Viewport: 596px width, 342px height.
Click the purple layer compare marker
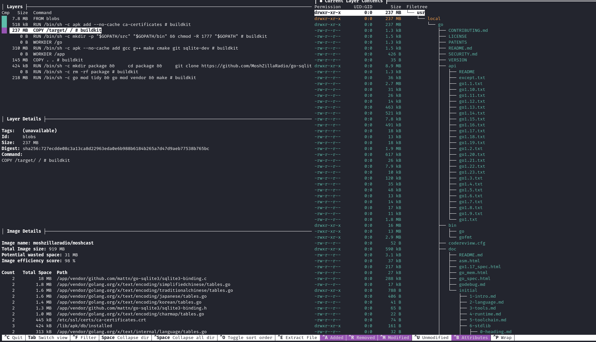click(4, 31)
